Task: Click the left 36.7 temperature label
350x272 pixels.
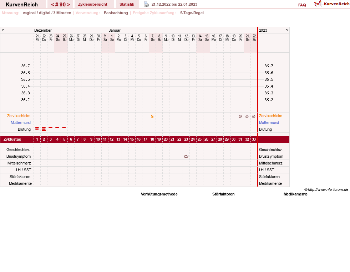Action: click(25, 66)
